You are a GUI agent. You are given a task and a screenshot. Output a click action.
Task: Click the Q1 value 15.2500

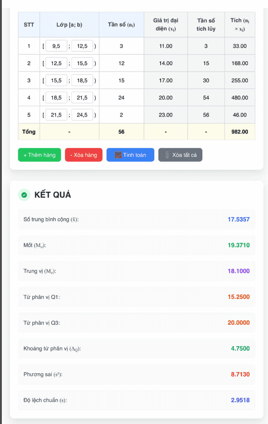point(239,297)
